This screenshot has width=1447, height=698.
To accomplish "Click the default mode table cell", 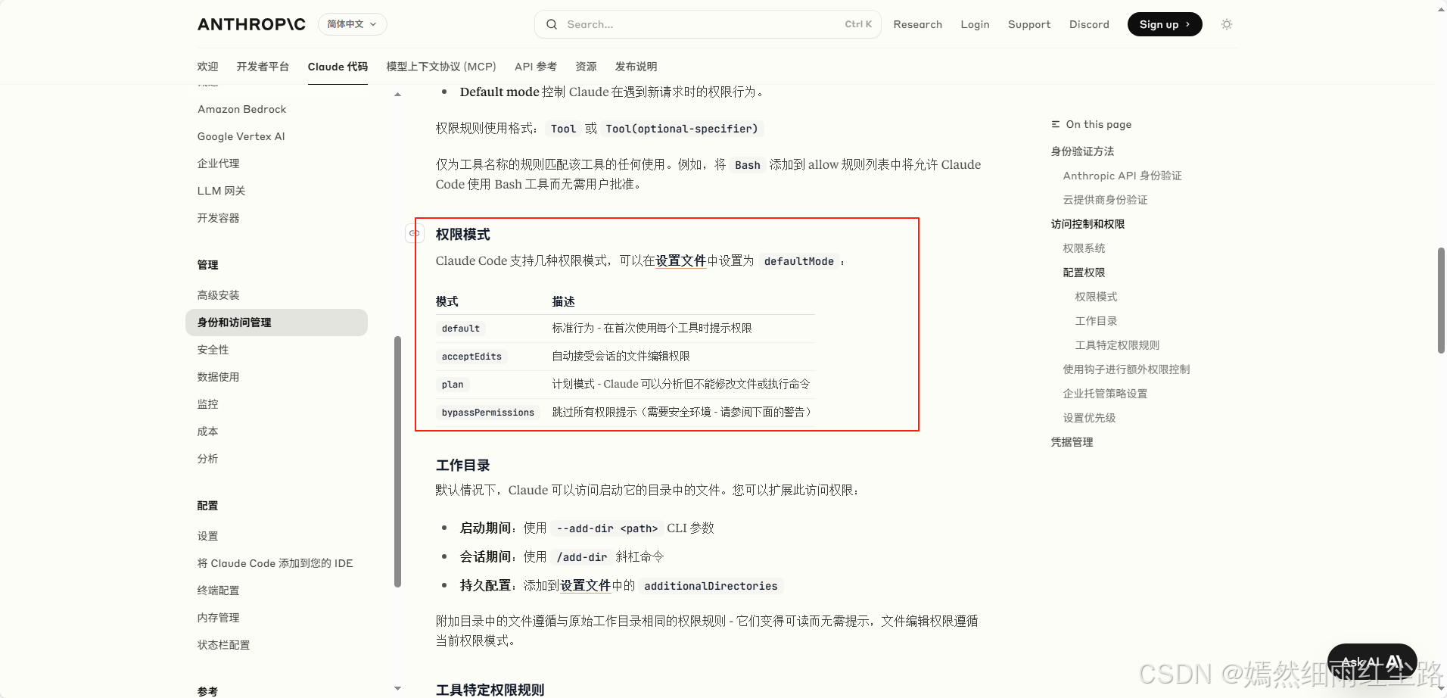I will pyautogui.click(x=461, y=329).
